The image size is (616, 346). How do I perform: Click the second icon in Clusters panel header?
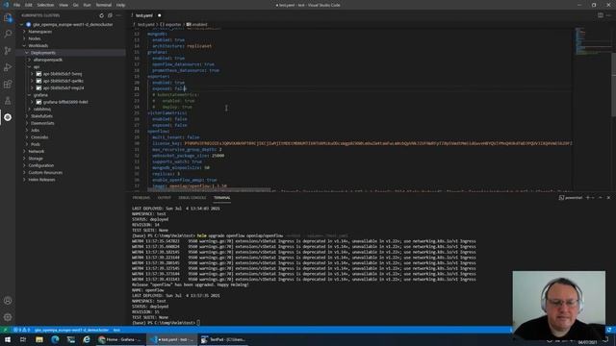tap(110, 15)
